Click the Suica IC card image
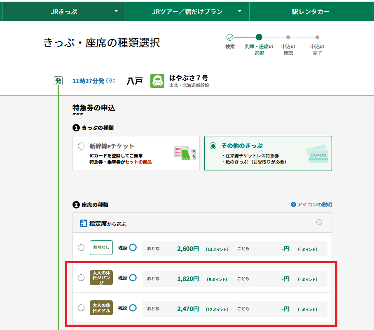Viewport: 374px width, 330px height. pos(185,153)
